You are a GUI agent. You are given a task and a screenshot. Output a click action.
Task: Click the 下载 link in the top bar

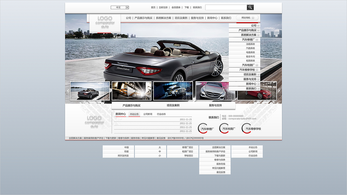[x=187, y=7]
